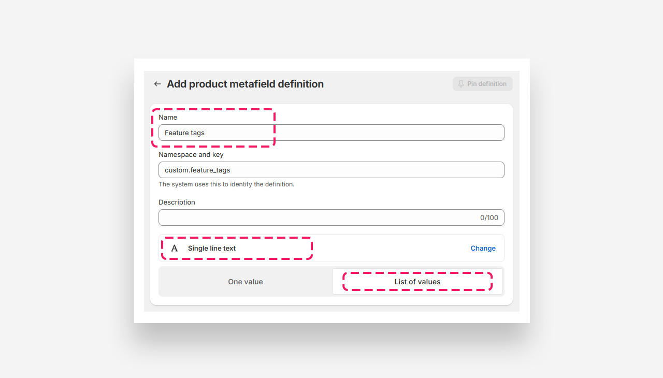Click the Namespace and key input field
The width and height of the screenshot is (663, 378).
coord(331,170)
